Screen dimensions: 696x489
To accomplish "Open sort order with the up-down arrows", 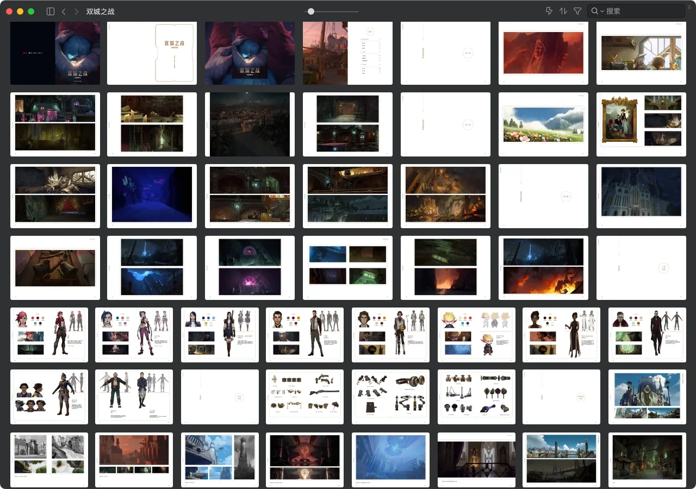I will (563, 11).
